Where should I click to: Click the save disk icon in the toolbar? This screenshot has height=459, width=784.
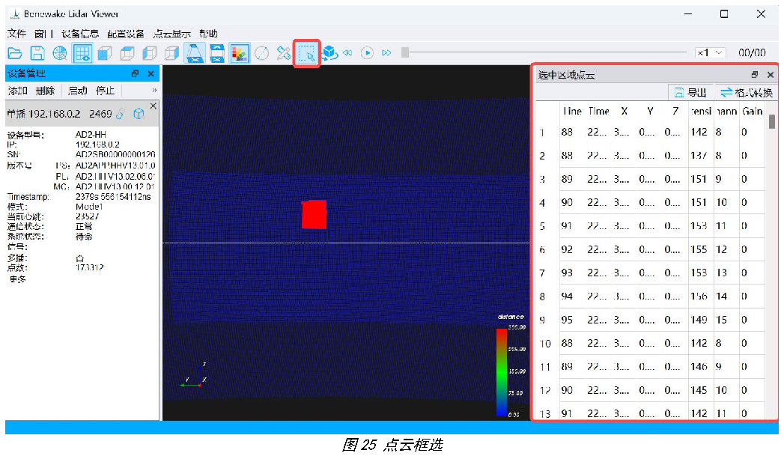click(x=37, y=53)
